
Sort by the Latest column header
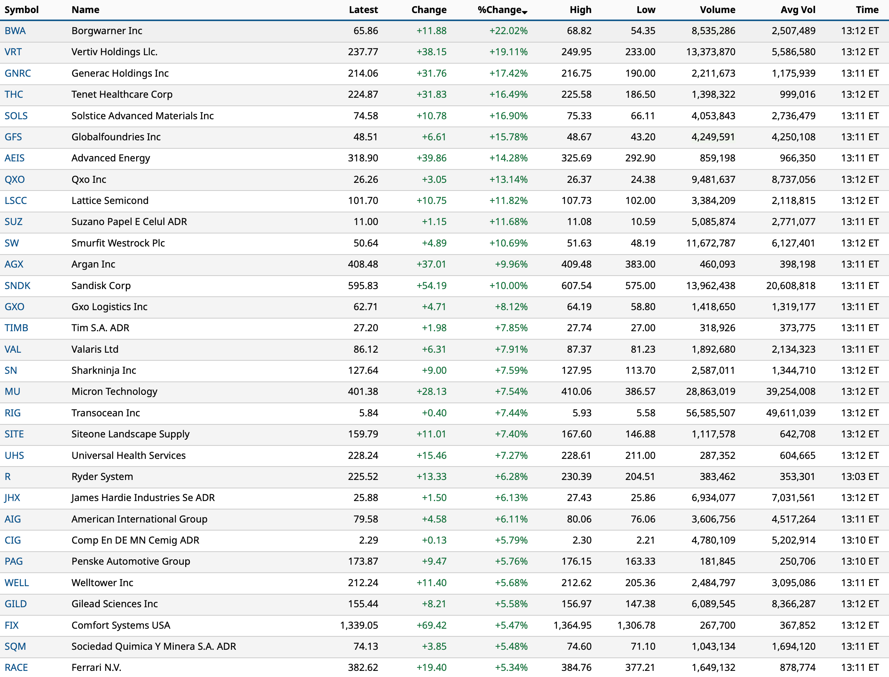(x=363, y=10)
